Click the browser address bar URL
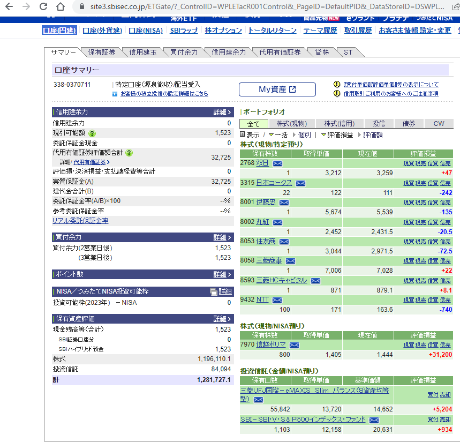Viewport: 460px width, 442px height. pyautogui.click(x=267, y=6)
